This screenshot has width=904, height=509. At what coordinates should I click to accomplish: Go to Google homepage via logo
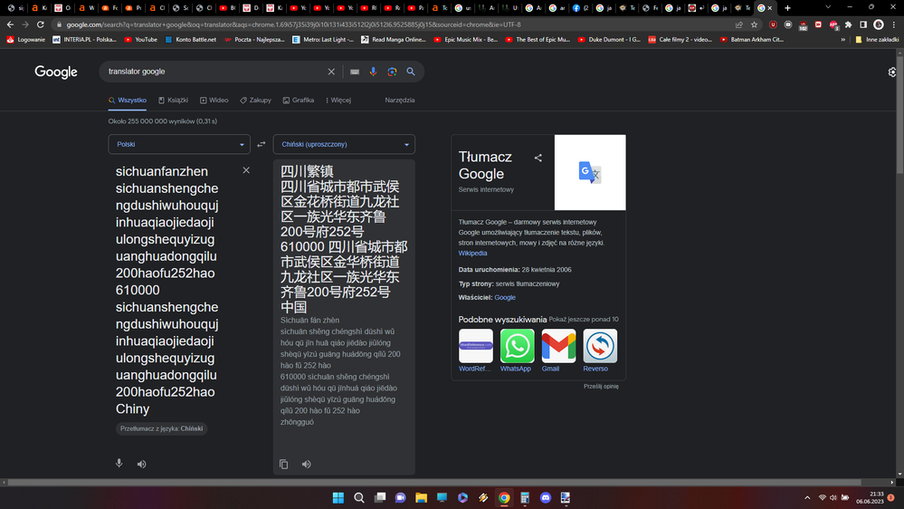coord(56,72)
